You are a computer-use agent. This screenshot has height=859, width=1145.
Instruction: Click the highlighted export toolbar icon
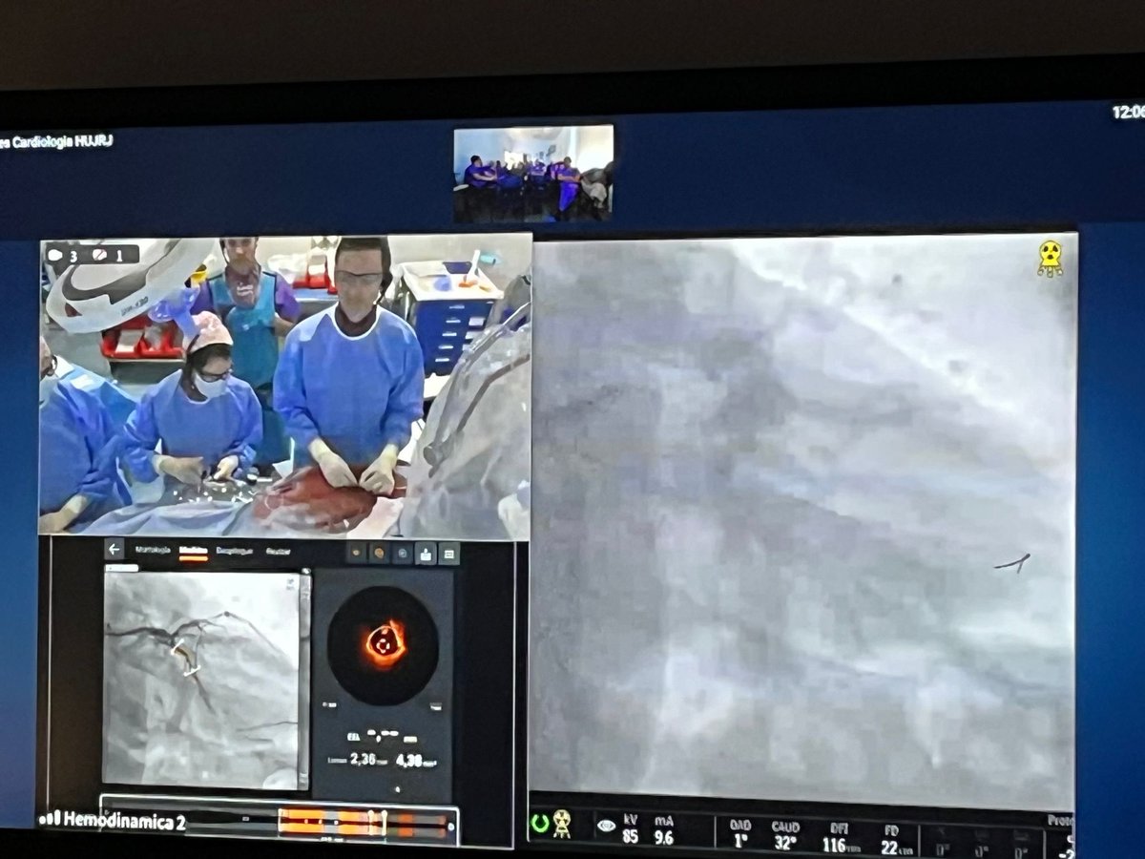(x=426, y=553)
